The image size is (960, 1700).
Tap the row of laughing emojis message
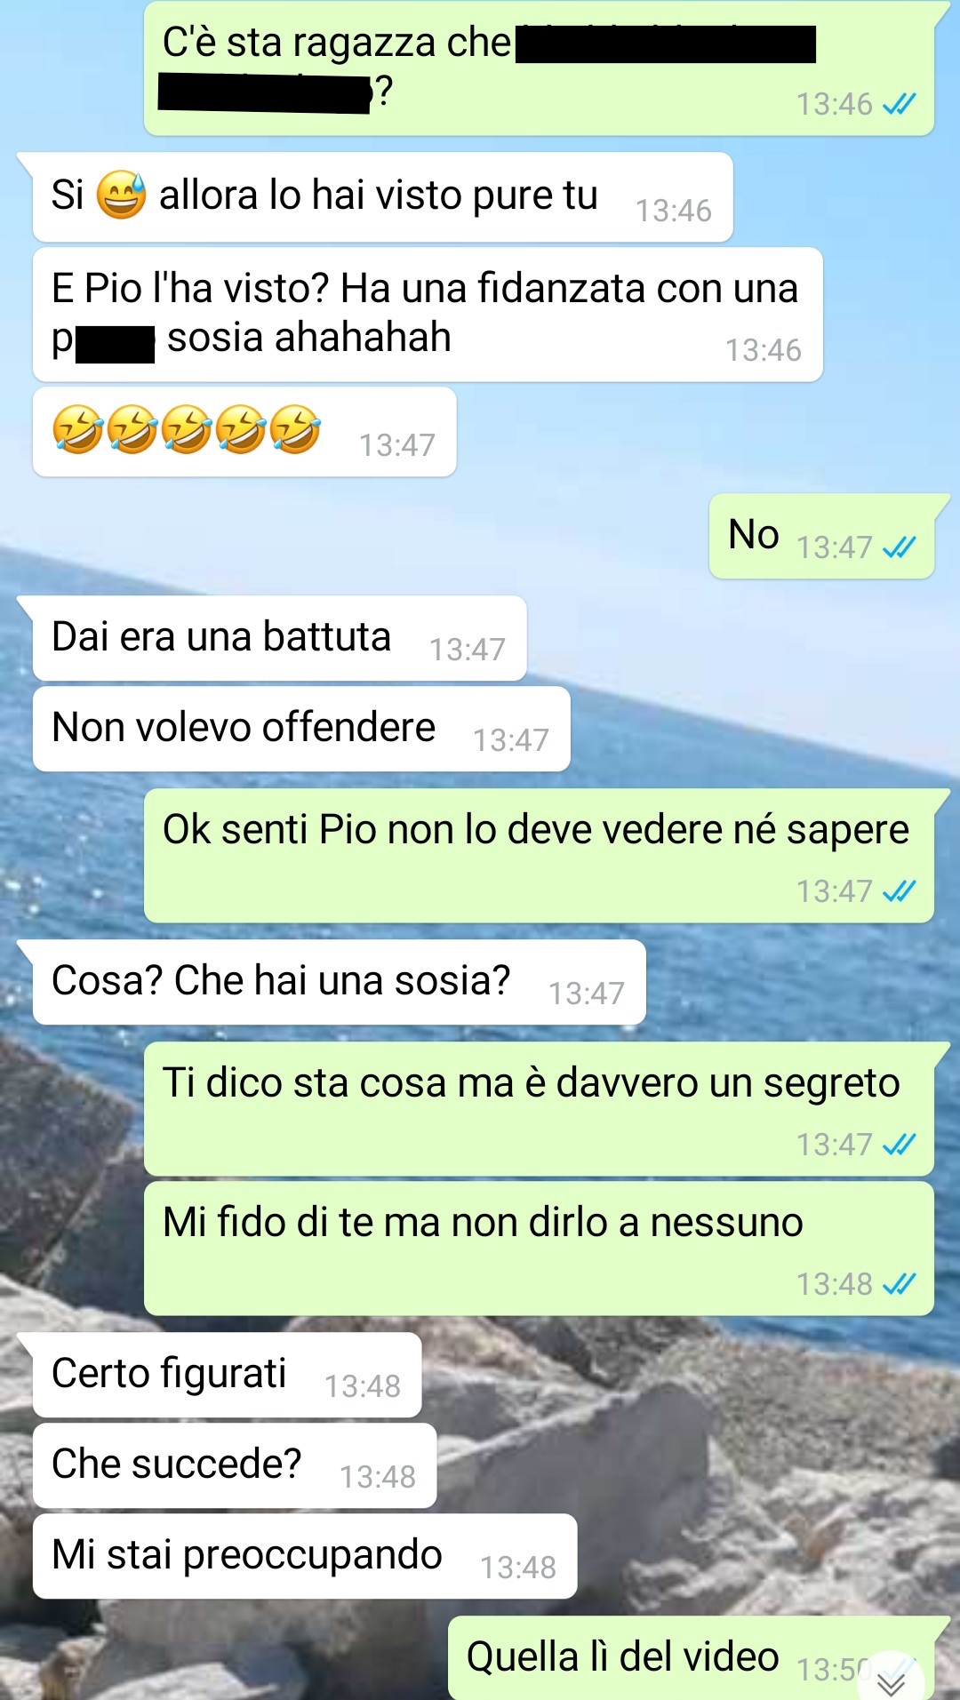(244, 432)
